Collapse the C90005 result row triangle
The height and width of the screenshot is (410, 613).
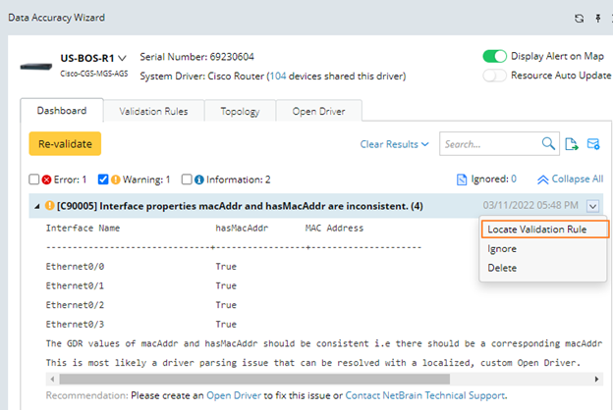click(37, 206)
